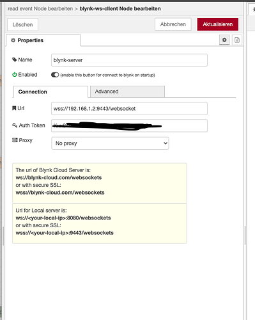Open node description document icon
The height and width of the screenshot is (320, 255).
(x=237, y=40)
